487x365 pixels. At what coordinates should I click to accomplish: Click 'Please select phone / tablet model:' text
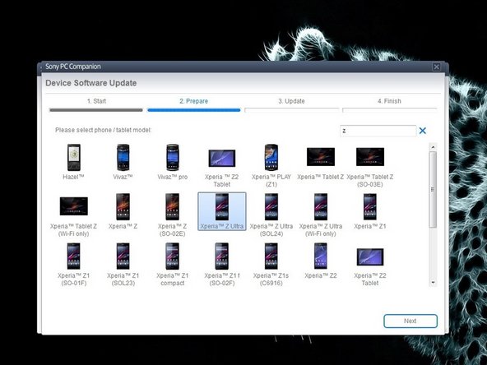coord(103,130)
